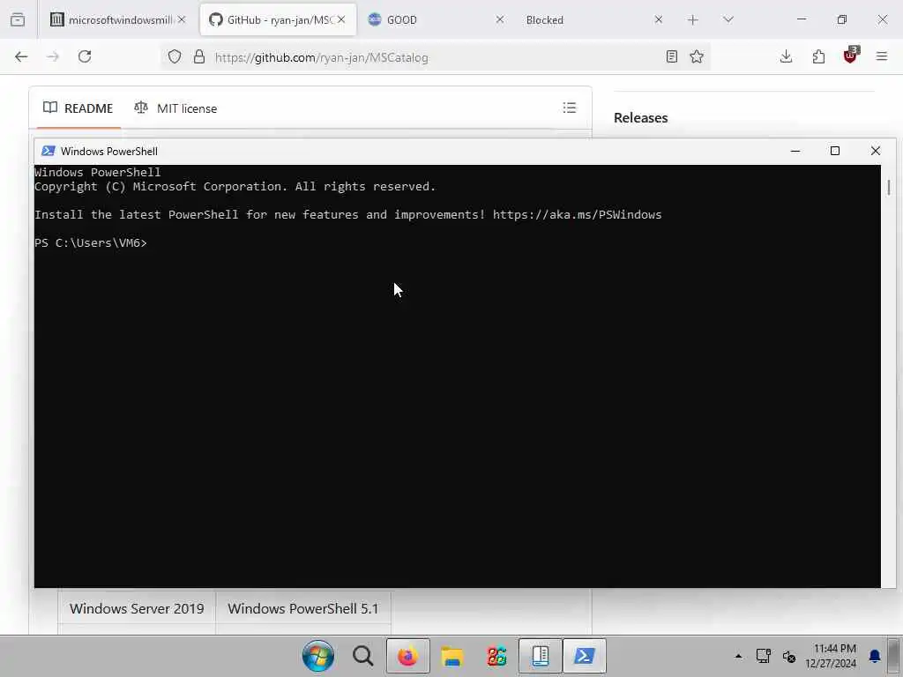Open the Firefox application menu

[x=882, y=56]
